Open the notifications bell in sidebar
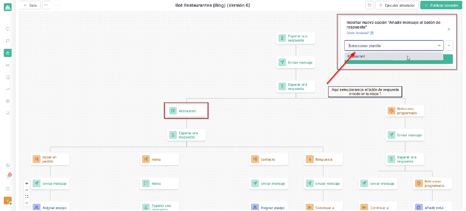The image size is (466, 211). click(x=8, y=113)
